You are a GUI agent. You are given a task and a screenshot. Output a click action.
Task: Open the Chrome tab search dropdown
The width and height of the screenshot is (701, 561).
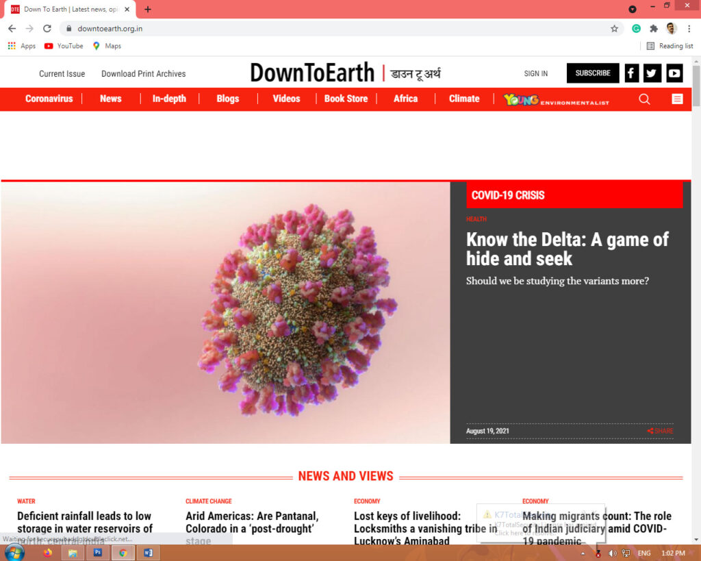tap(632, 9)
